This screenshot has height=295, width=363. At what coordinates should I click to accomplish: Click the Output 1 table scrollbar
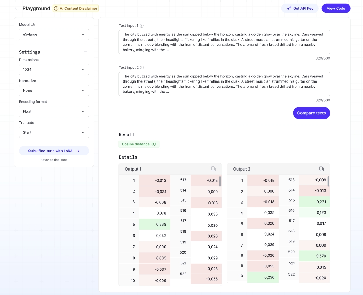click(220, 181)
